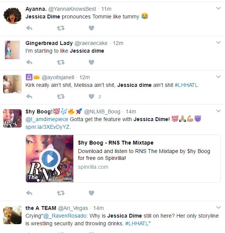Open @I_amdimepiece mention in $hy Boog's tweet
225x233 pixels.
(x=47, y=119)
